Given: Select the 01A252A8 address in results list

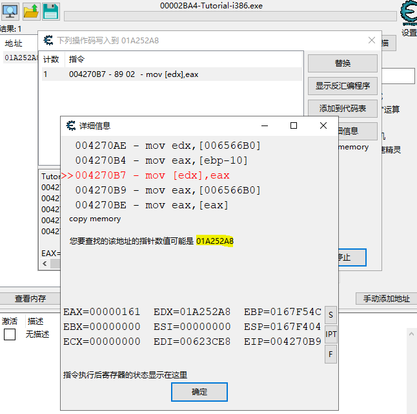Looking at the screenshot, I should [x=22, y=58].
